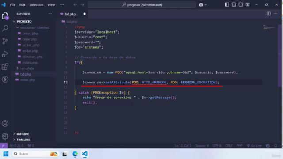The height and width of the screenshot is (159, 283).
Task: Go forward with the navigation arrow
Action: (83, 5)
